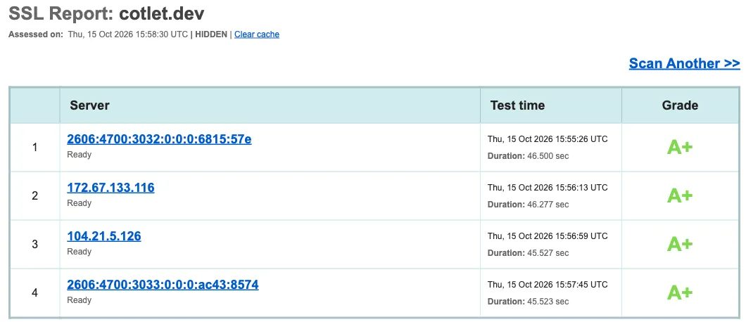Screen dimensions: 746x322
Task: Click Ready status under 2606:4700:3033 server
Action: click(79, 300)
